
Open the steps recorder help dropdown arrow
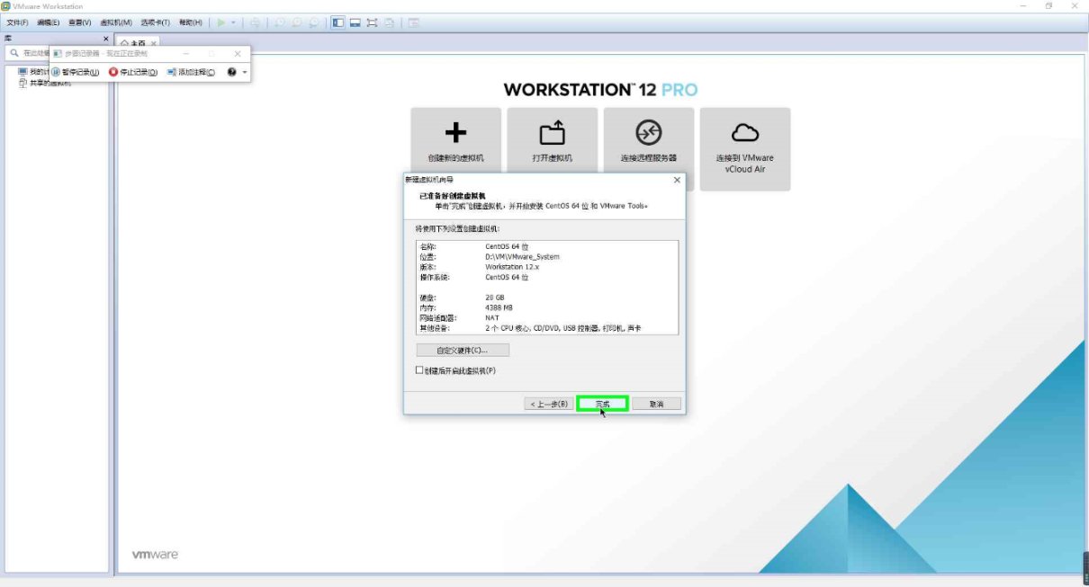(x=244, y=72)
